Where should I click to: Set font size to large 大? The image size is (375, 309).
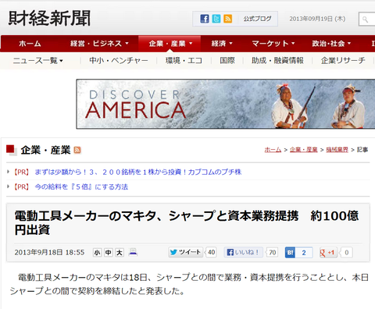point(120,252)
